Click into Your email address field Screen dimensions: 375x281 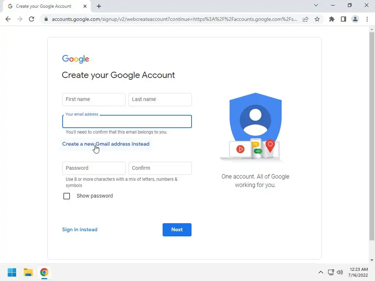coord(127,121)
